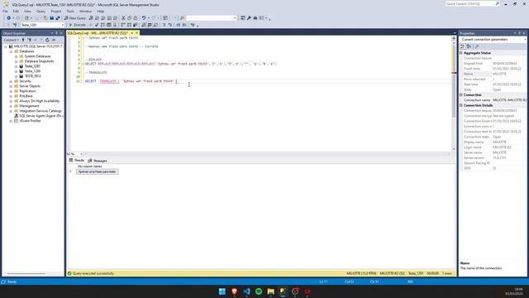The width and height of the screenshot is (529, 298).
Task: Open the Window menu
Action: [85, 11]
